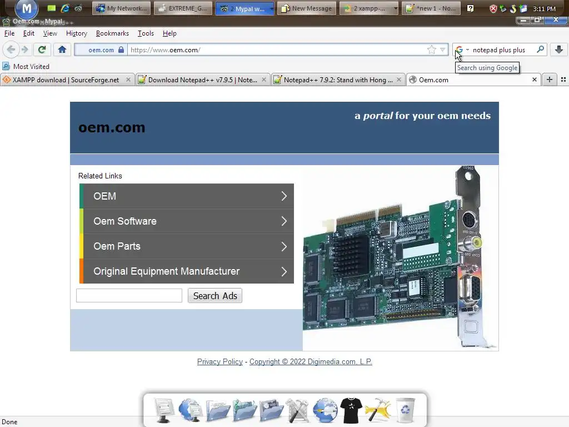Open the black t-shirt dock icon

pos(351,410)
